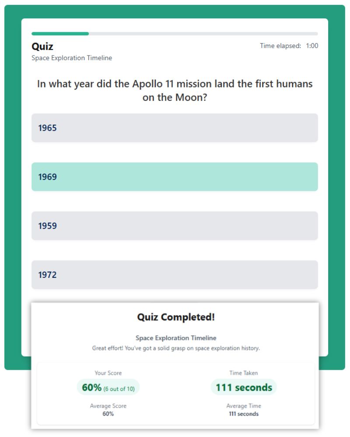This screenshot has width=350, height=437.
Task: Select the answer option 1965
Action: point(174,128)
